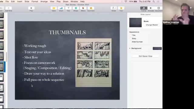Open the Format inspector

click(144, 8)
